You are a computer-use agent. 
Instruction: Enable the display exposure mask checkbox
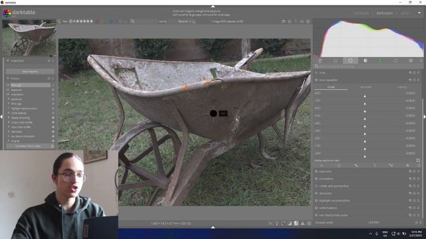click(418, 161)
